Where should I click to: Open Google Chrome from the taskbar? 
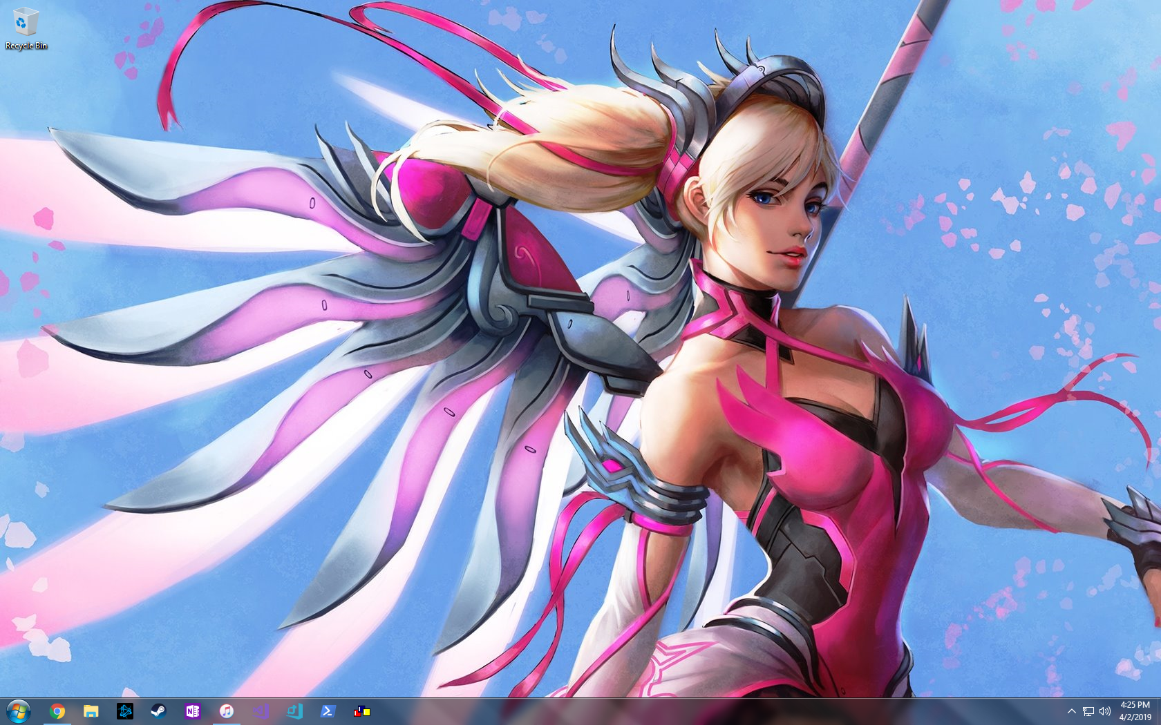coord(57,711)
